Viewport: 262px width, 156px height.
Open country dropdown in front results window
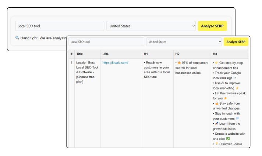point(184,42)
